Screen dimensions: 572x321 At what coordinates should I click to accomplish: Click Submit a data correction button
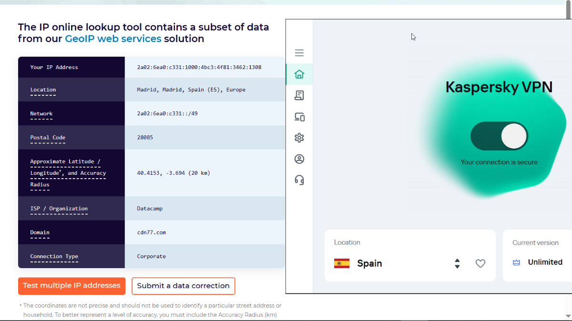(x=184, y=286)
